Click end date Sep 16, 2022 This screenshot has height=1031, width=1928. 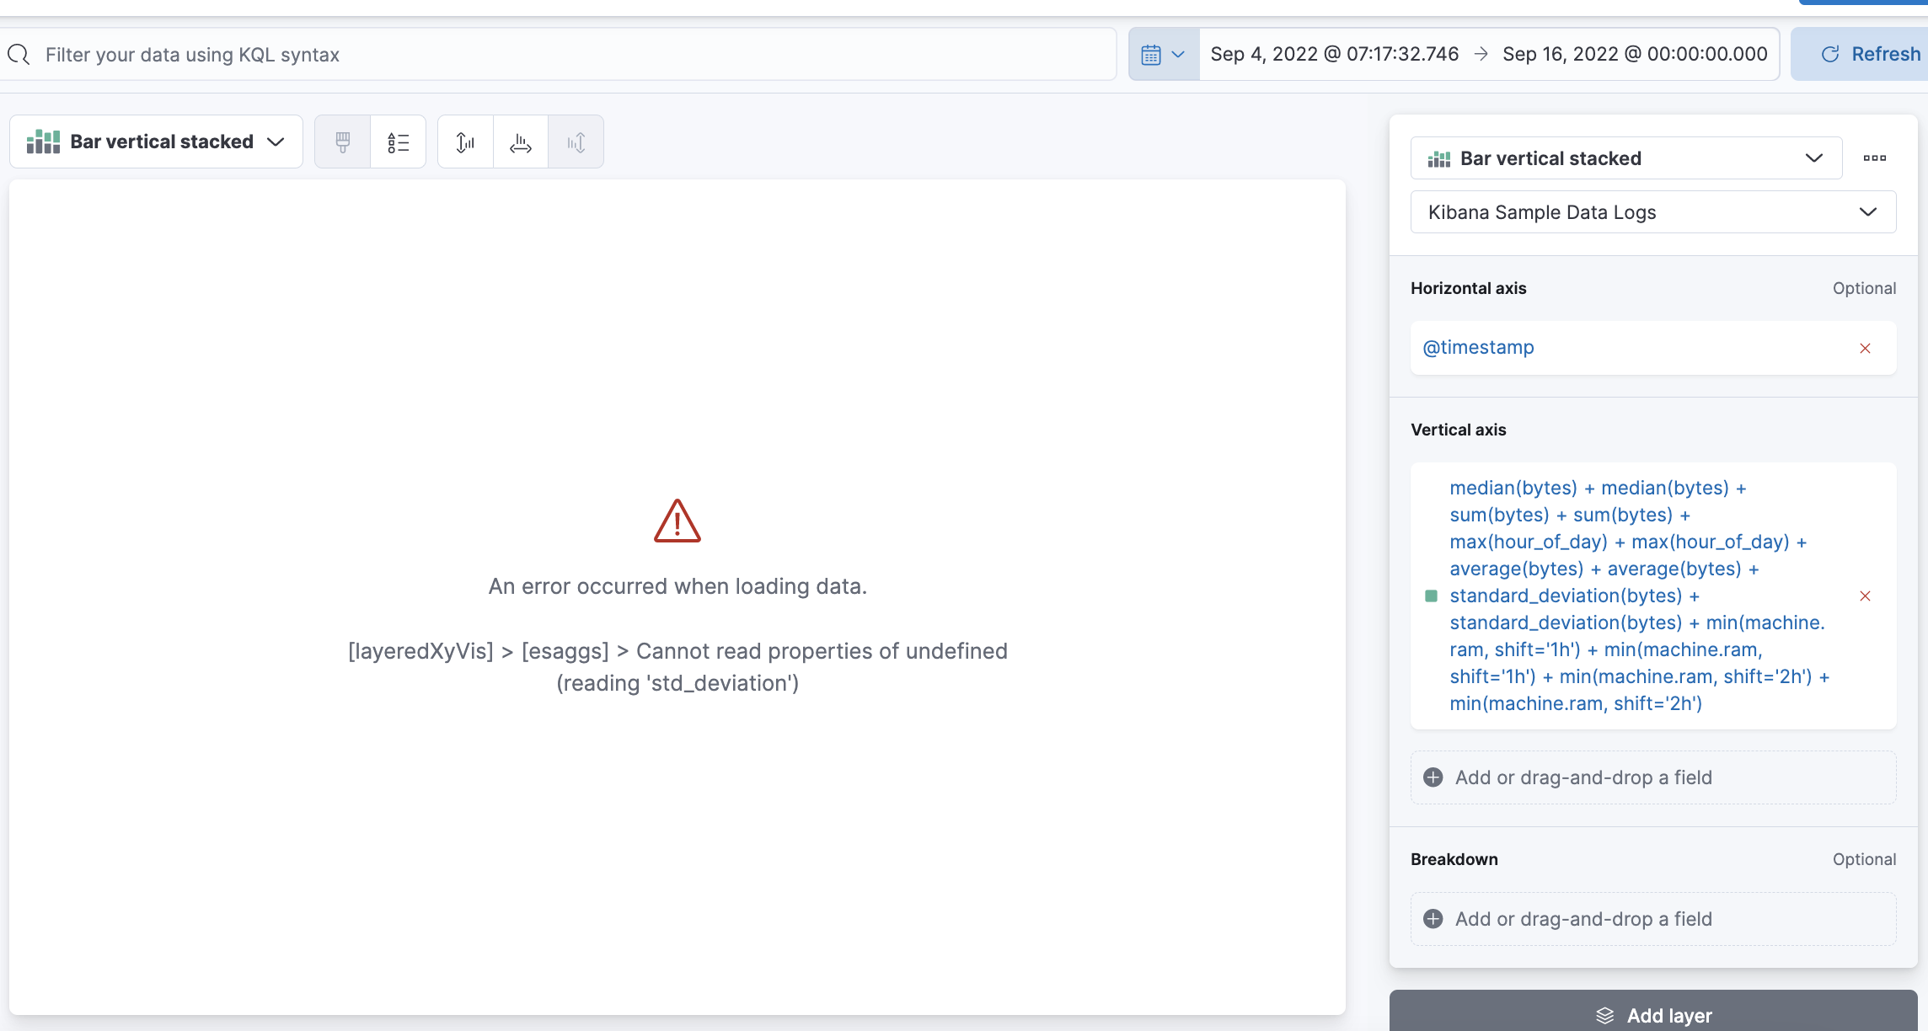(x=1635, y=55)
